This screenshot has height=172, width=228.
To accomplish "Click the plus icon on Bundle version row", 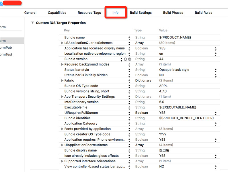I will point(125,59).
